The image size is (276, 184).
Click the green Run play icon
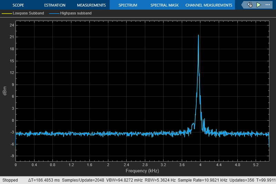tap(258, 5)
